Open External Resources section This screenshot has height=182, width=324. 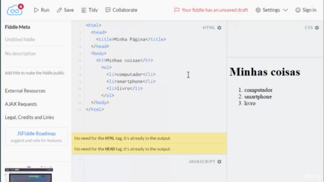click(x=25, y=91)
